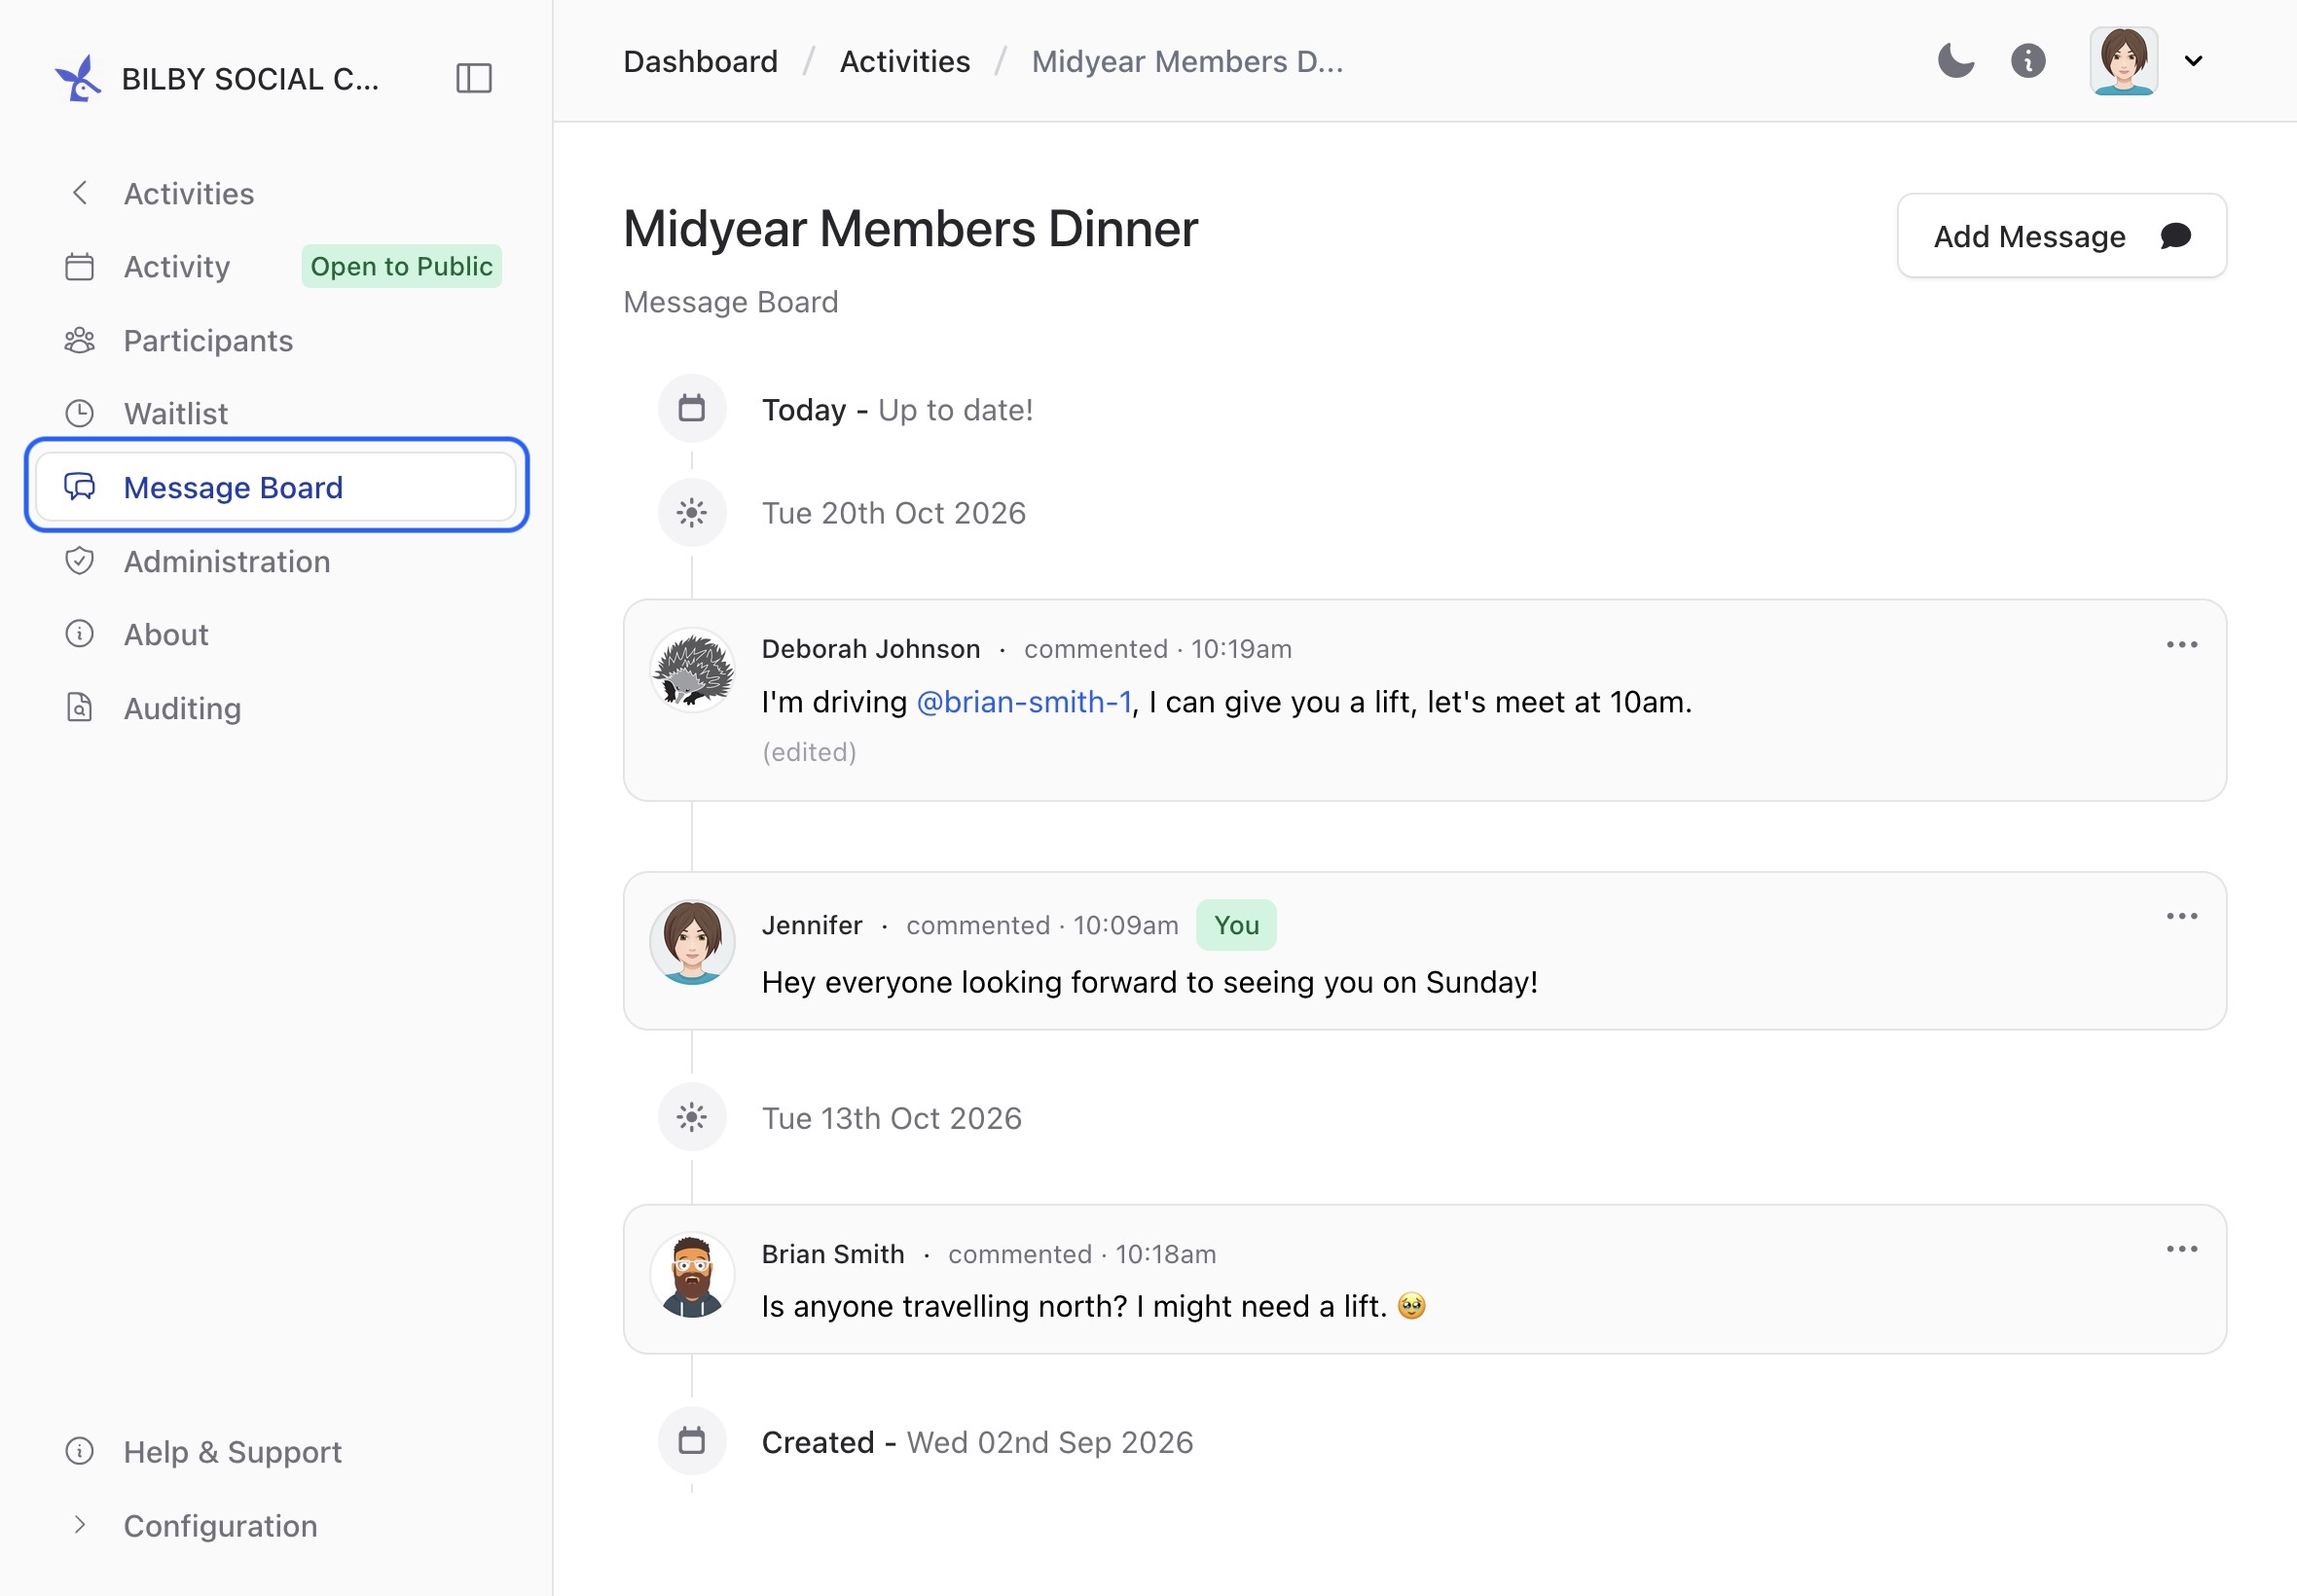Click the Brian Smith name
2297x1596 pixels.
pos(833,1254)
